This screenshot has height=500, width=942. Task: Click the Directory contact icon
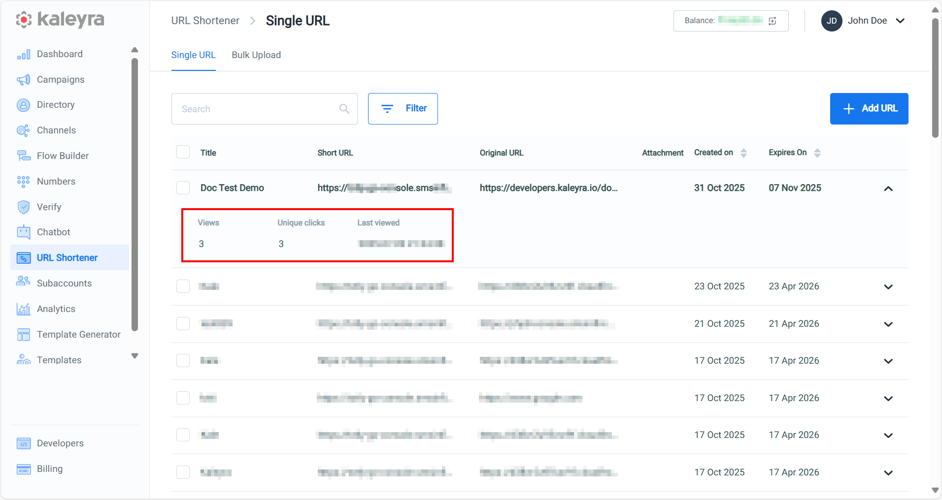24,105
